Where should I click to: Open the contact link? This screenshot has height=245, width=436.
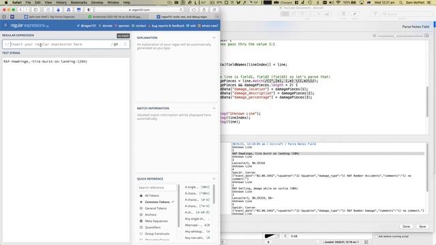139,26
